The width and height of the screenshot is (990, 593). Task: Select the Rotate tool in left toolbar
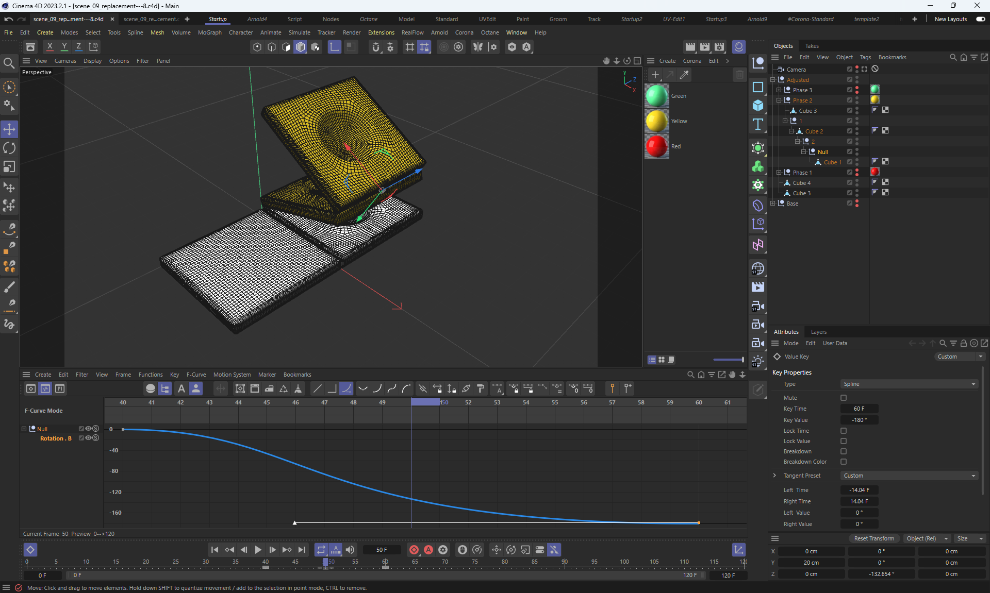[x=9, y=148]
